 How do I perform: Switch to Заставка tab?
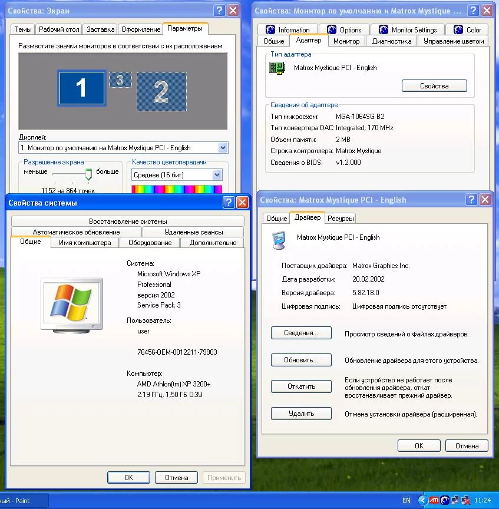tap(100, 29)
